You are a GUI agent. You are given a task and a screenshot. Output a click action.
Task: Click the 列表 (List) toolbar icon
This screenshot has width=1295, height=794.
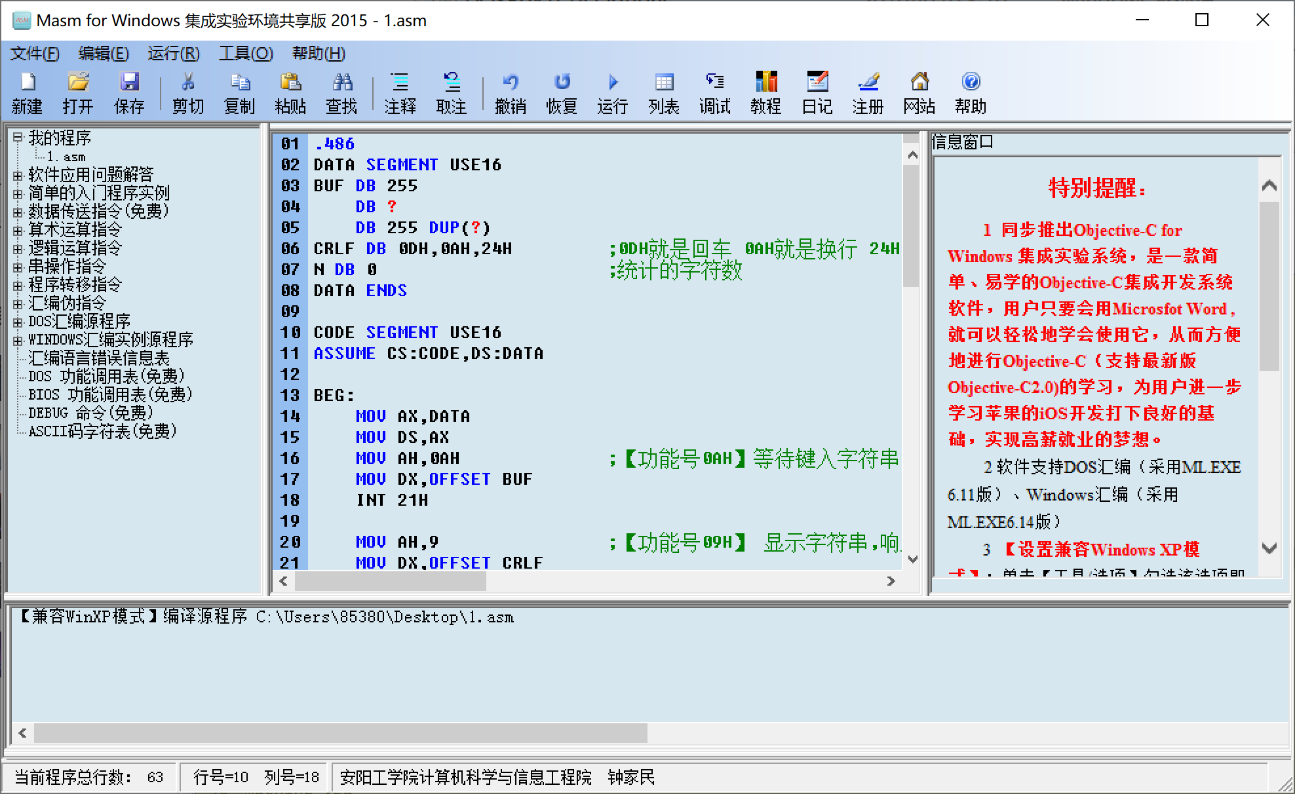[x=663, y=83]
